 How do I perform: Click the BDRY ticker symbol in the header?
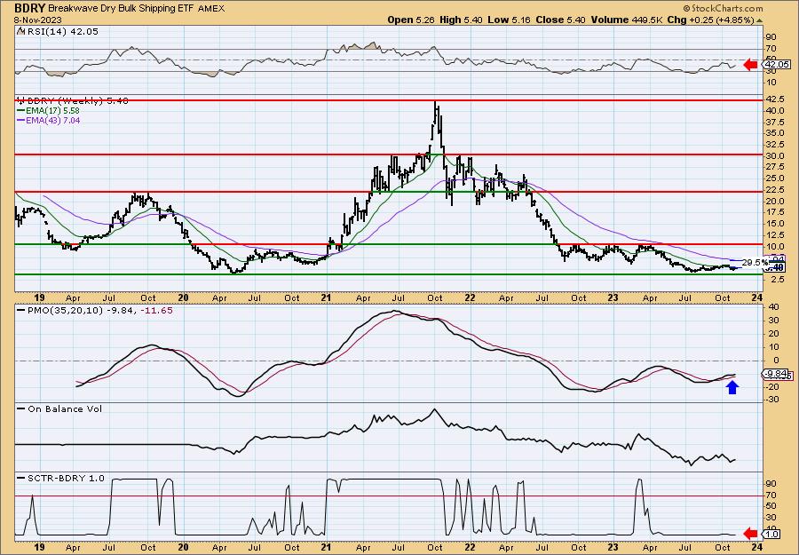(x=30, y=8)
